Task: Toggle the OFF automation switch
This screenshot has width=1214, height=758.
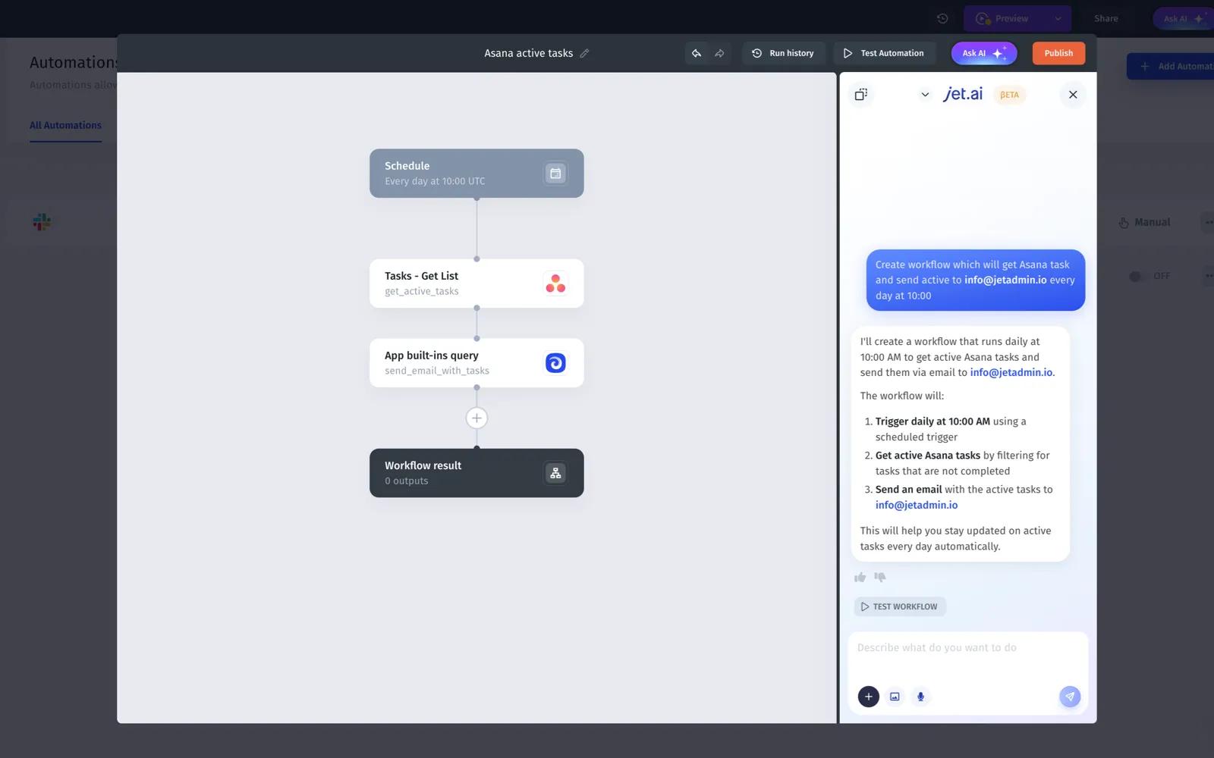Action: [x=1136, y=277]
